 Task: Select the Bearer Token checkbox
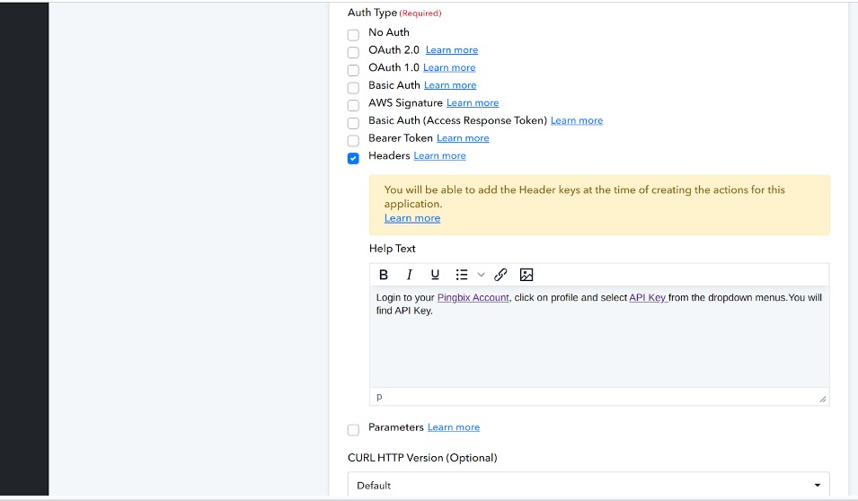(353, 141)
